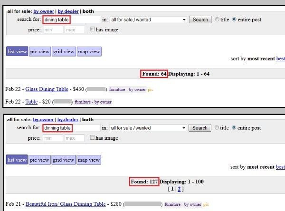Click Search button beside the 'dinning table' query
285x211 pixels.
tap(200, 128)
